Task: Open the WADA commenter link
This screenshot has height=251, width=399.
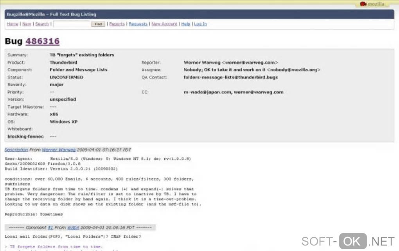Action: point(73,228)
